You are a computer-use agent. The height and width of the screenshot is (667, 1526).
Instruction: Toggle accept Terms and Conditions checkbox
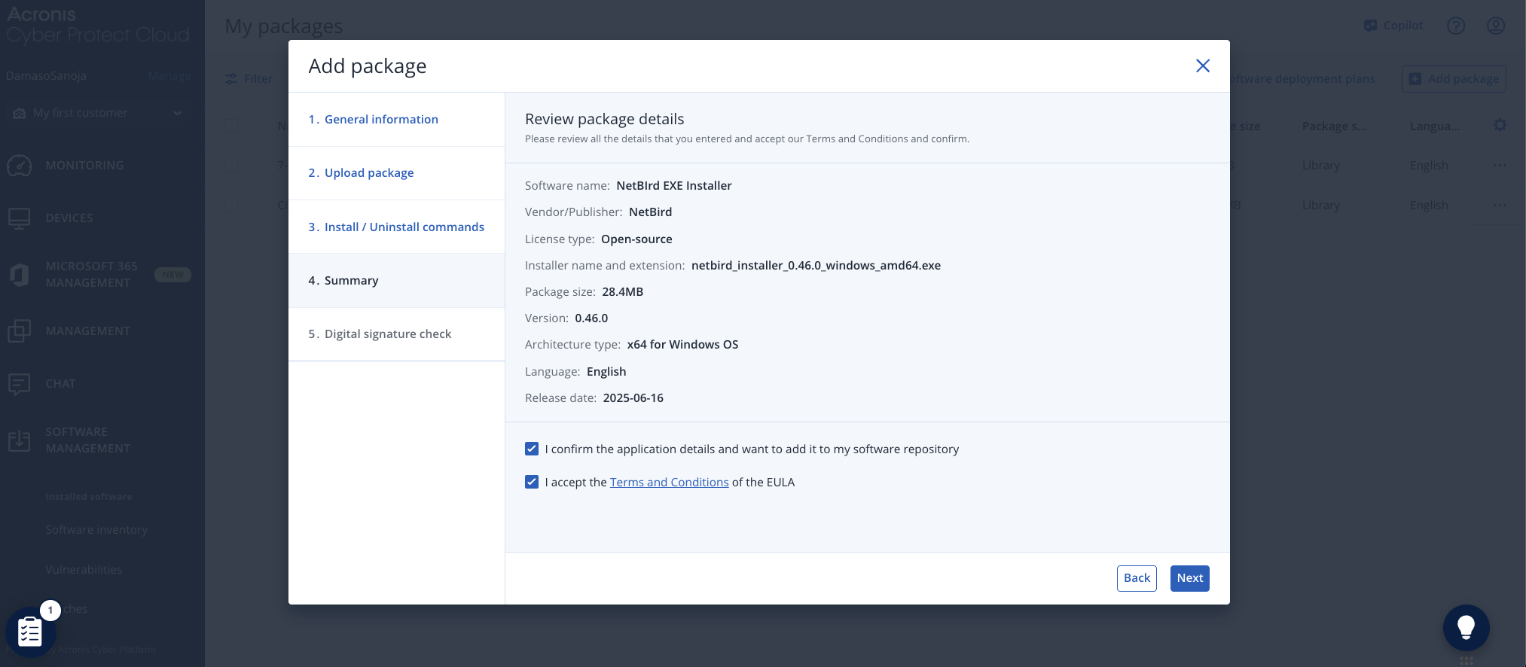click(x=532, y=482)
